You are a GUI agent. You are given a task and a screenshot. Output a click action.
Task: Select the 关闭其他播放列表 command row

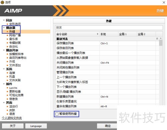[x=107, y=68]
